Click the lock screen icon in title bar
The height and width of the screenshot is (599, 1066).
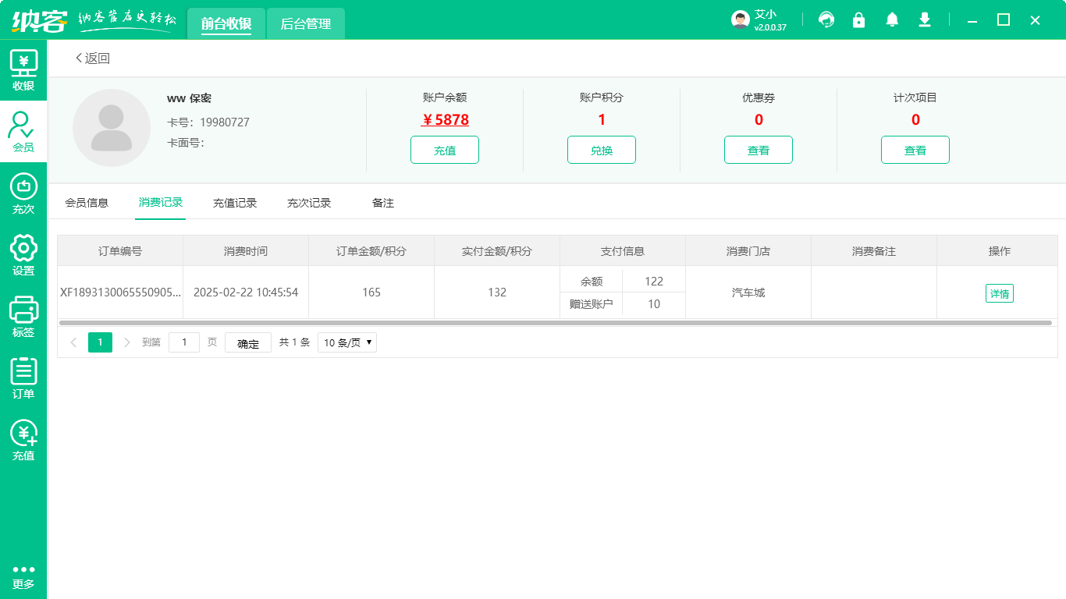859,19
